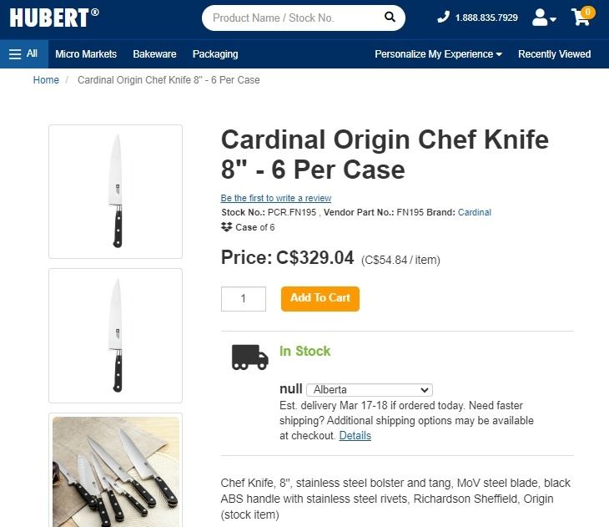Image resolution: width=609 pixels, height=527 pixels.
Task: Focus the quantity input field
Action: click(x=243, y=298)
